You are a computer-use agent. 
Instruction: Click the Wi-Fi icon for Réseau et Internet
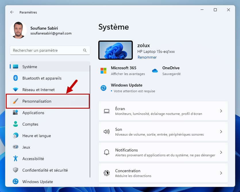[x=16, y=89]
